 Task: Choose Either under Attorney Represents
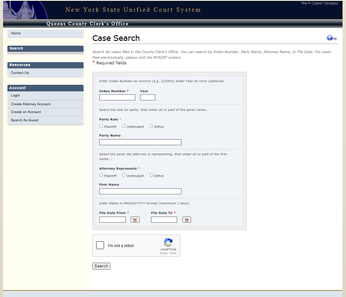[151, 175]
